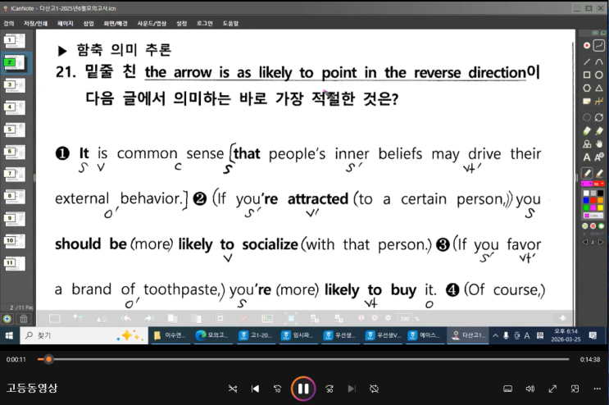609x405 pixels.
Task: Open the 저장/인쇄 menu
Action: click(x=35, y=23)
